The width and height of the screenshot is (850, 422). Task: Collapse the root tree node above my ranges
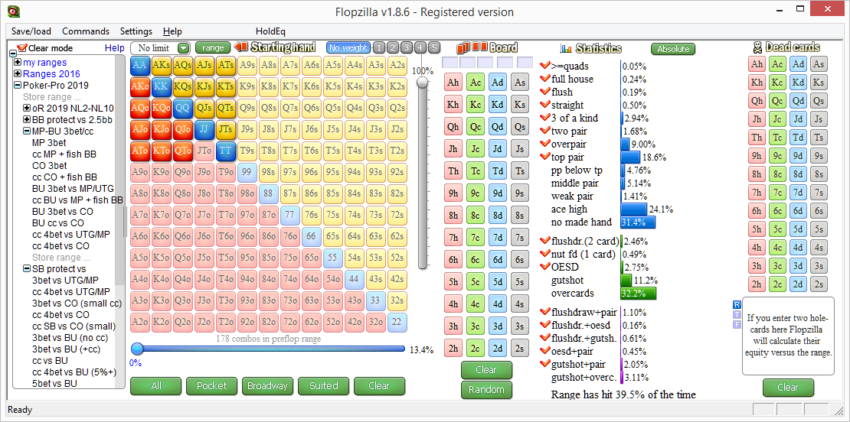point(13,54)
